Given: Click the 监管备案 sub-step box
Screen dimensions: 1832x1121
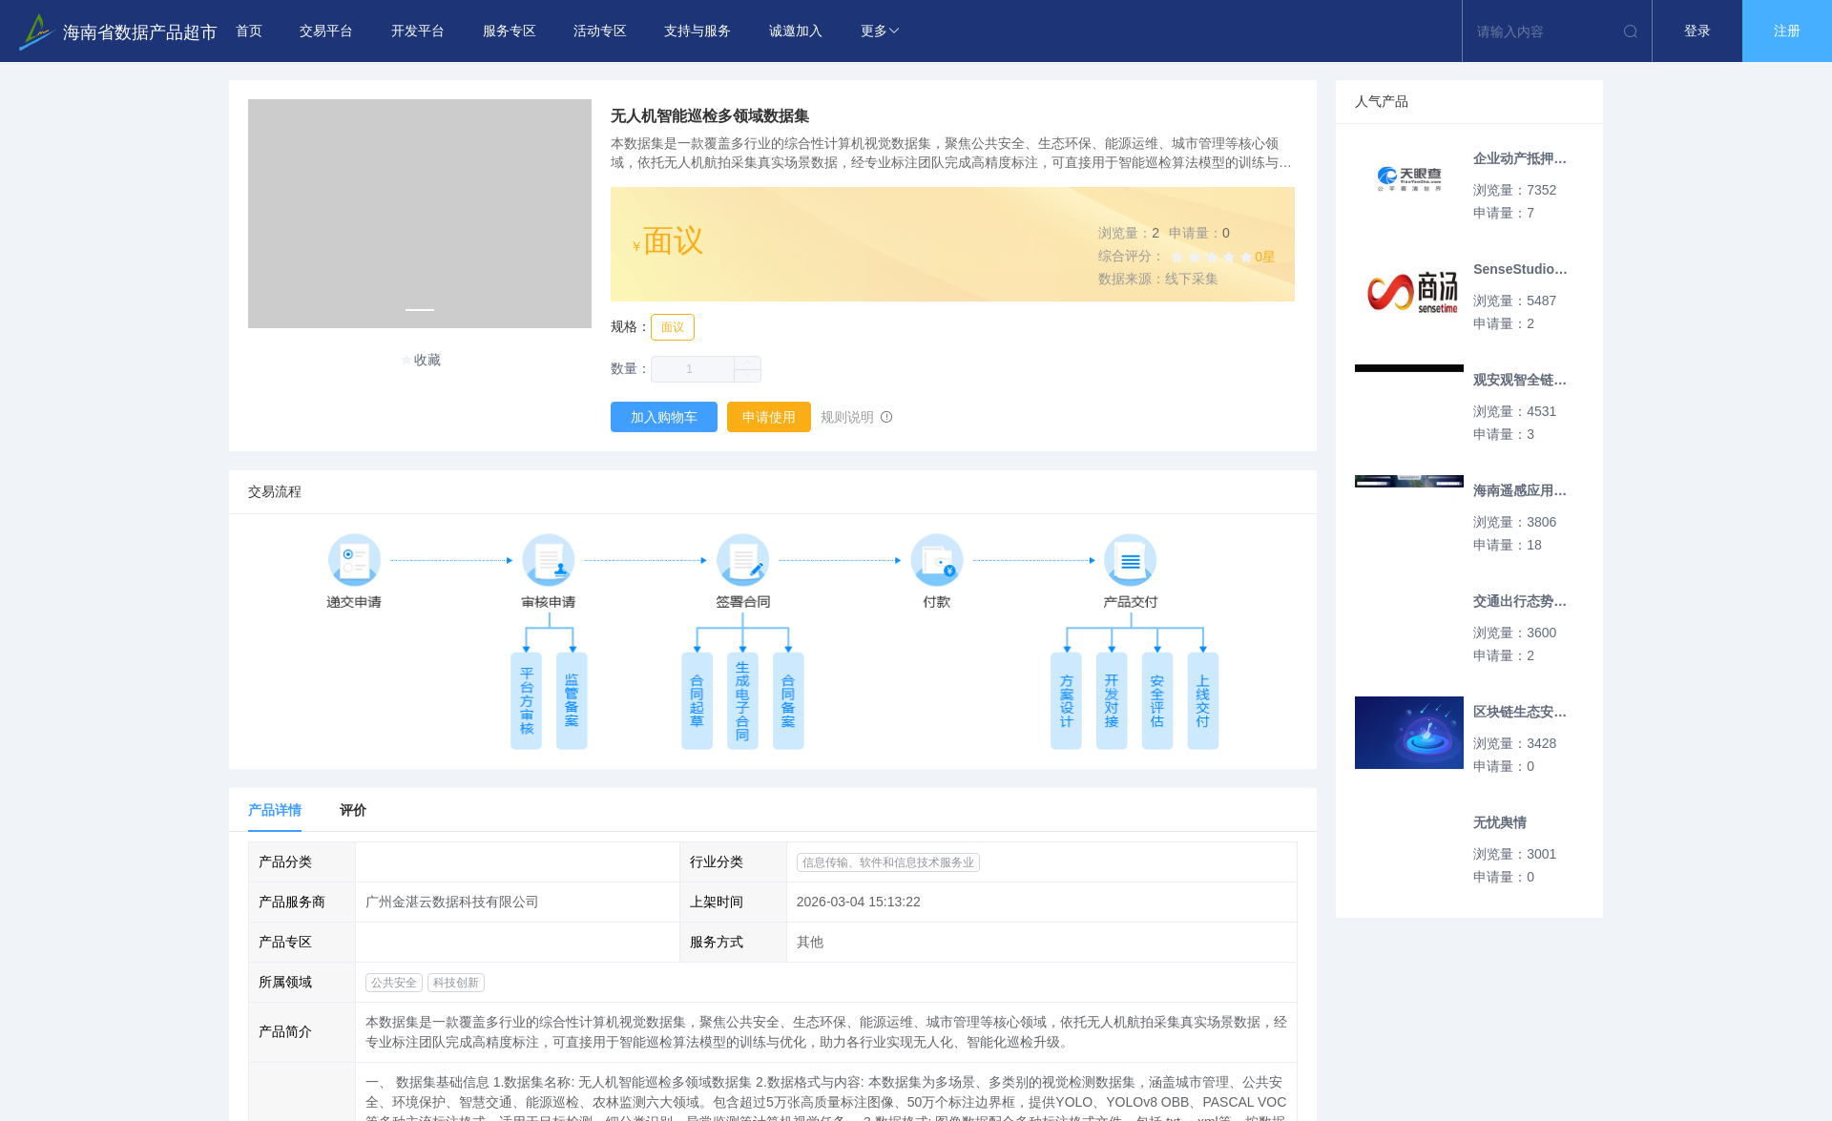Looking at the screenshot, I should 572,701.
